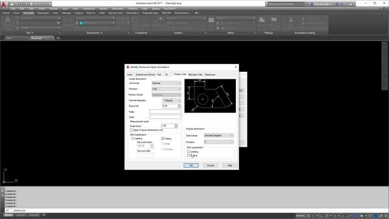Viewport: 389px width, 219px height.
Task: Click Save icon in Quick Access toolbar
Action: pos(22,4)
